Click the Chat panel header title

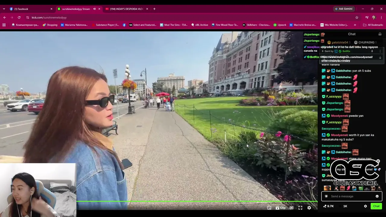pos(352,34)
